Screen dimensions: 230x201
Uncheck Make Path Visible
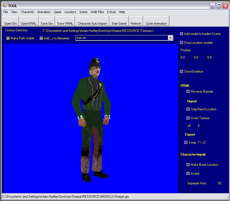[8, 38]
